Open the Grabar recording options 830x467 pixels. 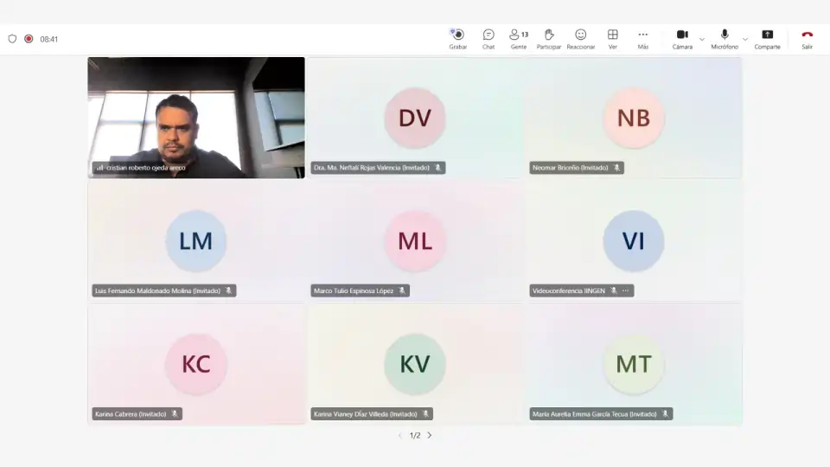[x=458, y=39]
